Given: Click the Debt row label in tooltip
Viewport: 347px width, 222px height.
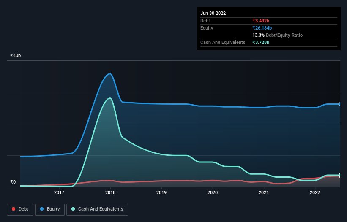Looking at the screenshot, I should click(205, 21).
